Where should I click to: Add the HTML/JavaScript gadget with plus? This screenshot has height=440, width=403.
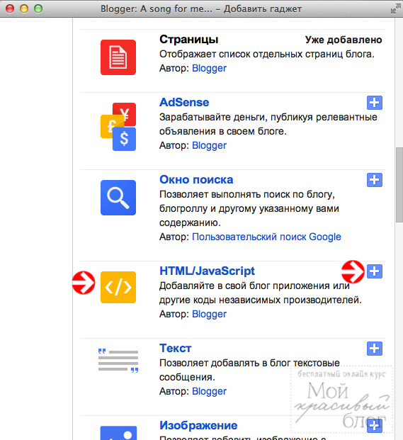(x=375, y=271)
